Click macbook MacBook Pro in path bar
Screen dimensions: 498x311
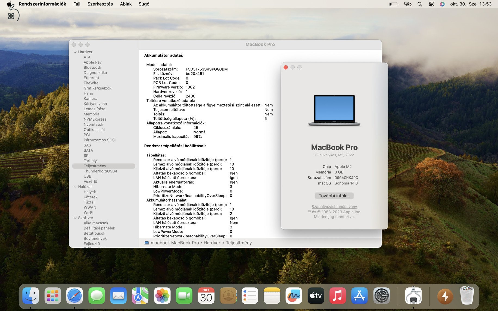click(x=175, y=243)
